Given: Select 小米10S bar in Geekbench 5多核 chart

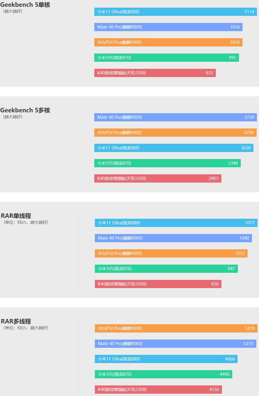Looking at the screenshot, I should (x=167, y=163).
